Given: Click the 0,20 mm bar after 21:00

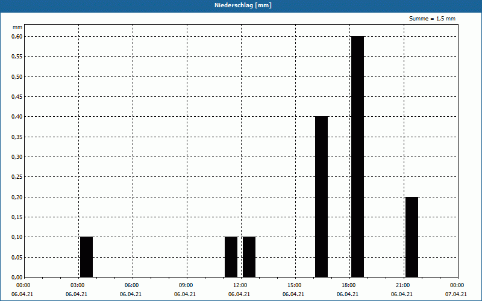Looking at the screenshot, I should click(412, 237).
